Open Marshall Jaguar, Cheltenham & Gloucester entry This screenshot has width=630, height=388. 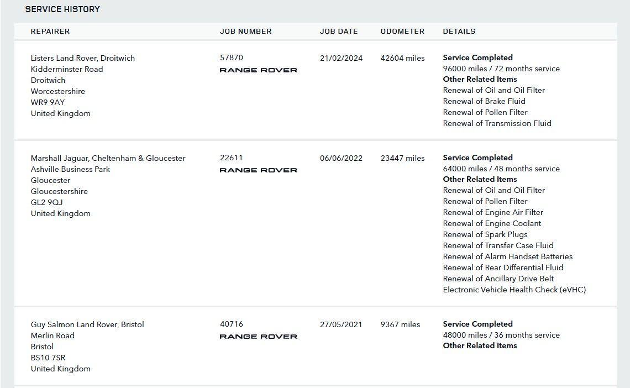pyautogui.click(x=108, y=158)
